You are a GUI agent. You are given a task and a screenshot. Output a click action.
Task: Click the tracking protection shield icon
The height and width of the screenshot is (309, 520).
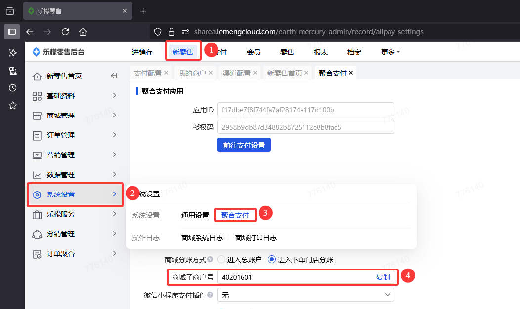(158, 32)
